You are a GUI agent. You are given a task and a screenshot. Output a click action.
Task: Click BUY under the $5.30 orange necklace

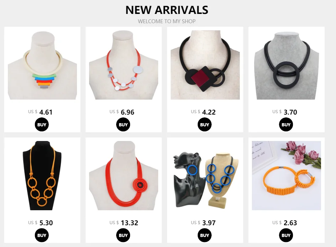[42, 235]
